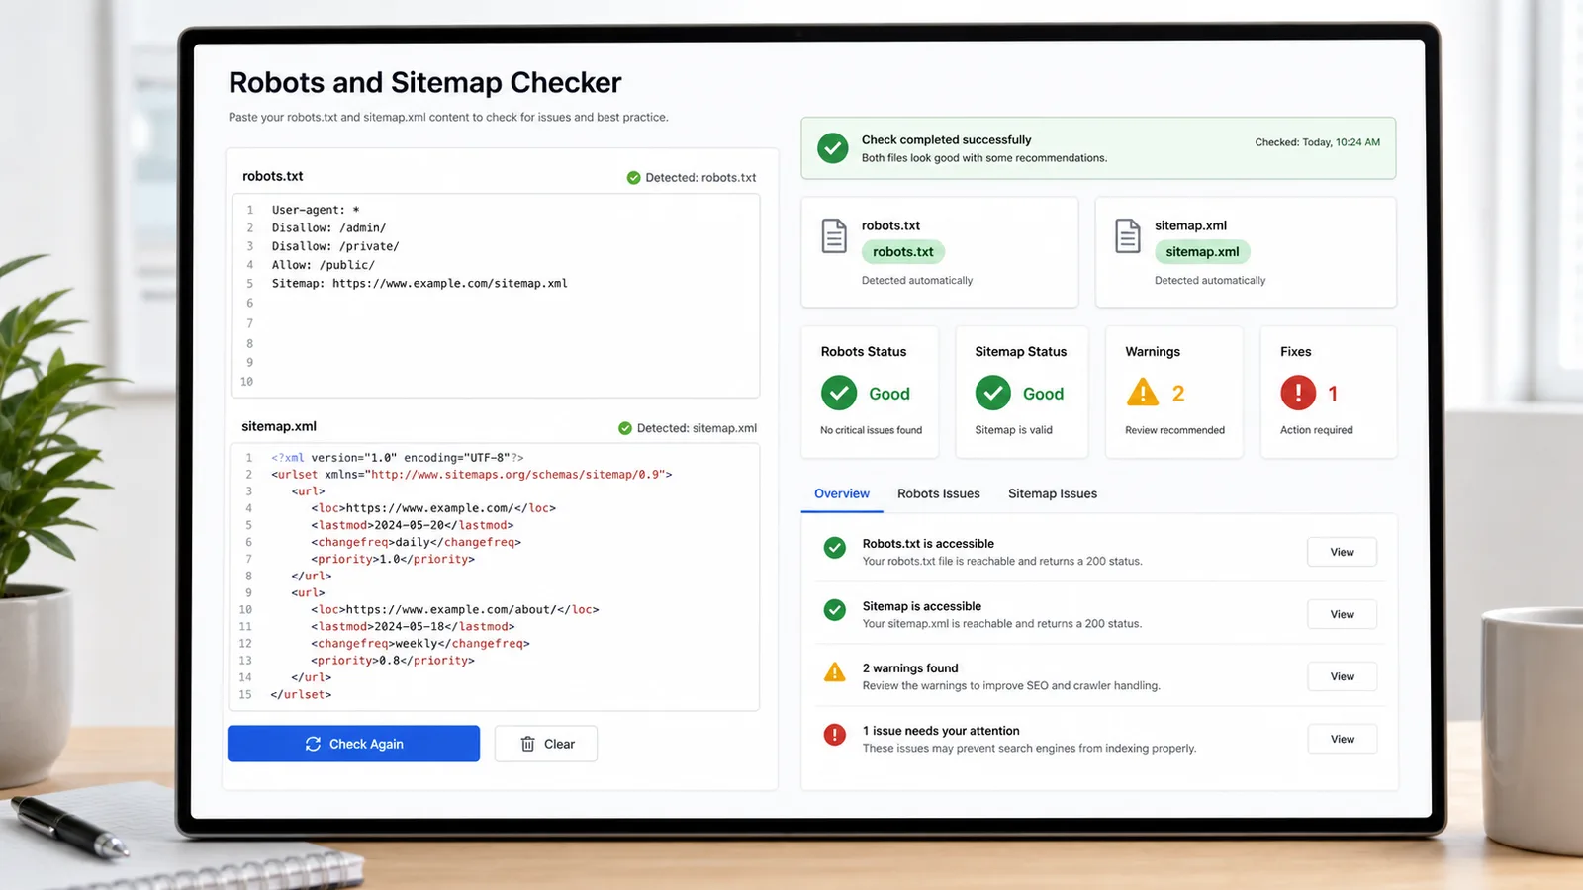Click the refresh icon in Check Again button

tap(313, 744)
